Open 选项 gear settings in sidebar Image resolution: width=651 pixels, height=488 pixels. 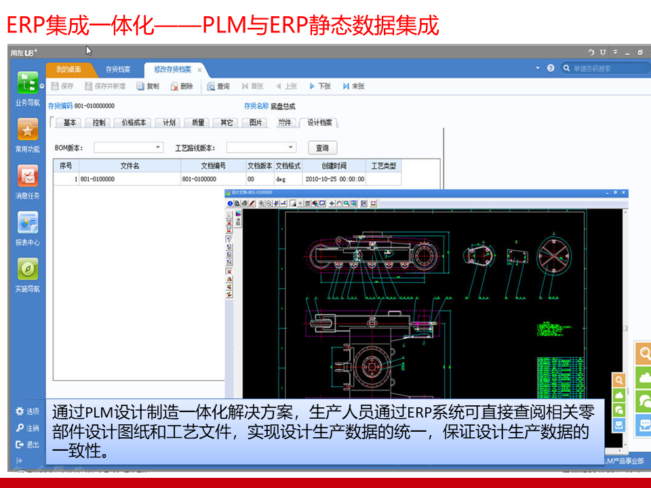pyautogui.click(x=27, y=411)
